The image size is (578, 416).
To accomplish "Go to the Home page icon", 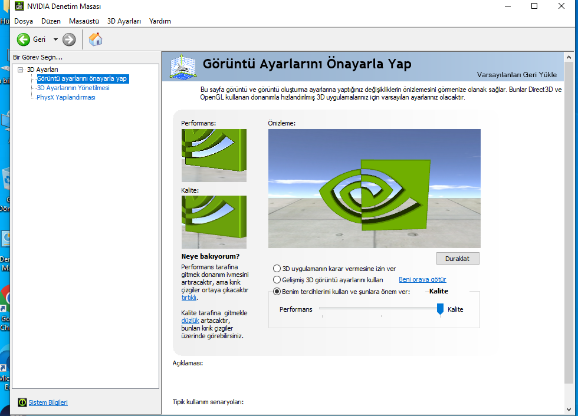I will [x=96, y=39].
